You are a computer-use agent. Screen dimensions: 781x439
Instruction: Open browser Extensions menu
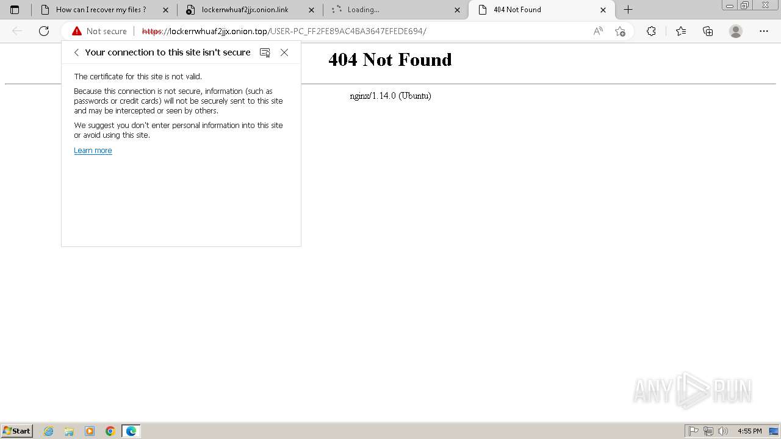[651, 31]
